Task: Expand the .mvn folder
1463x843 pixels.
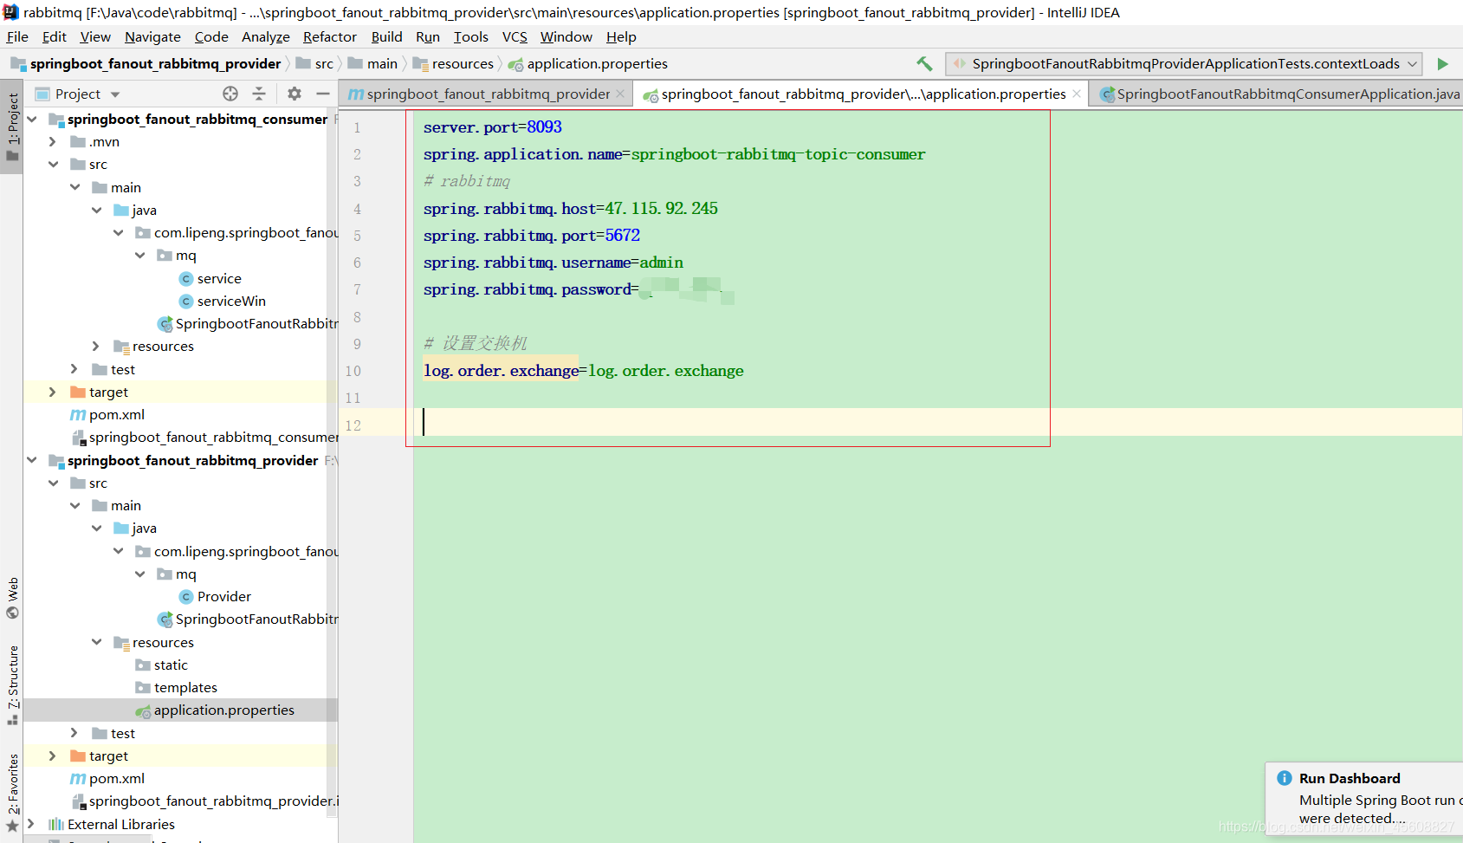Action: click(53, 141)
